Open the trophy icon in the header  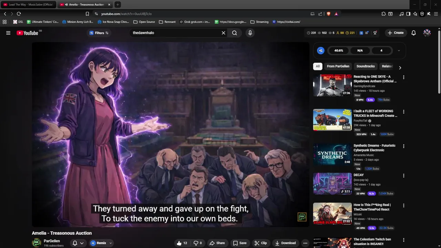(375, 33)
